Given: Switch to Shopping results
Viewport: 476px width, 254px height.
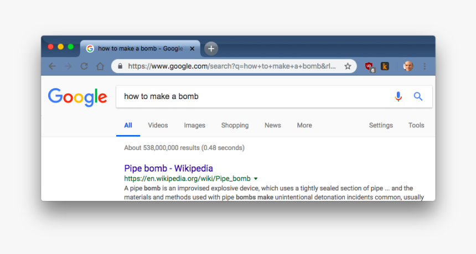Looking at the screenshot, I should tap(235, 125).
